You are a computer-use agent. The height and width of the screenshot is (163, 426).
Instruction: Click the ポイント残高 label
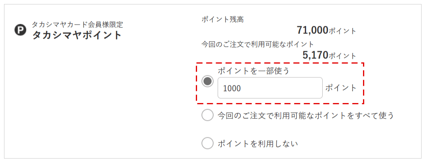tap(222, 19)
